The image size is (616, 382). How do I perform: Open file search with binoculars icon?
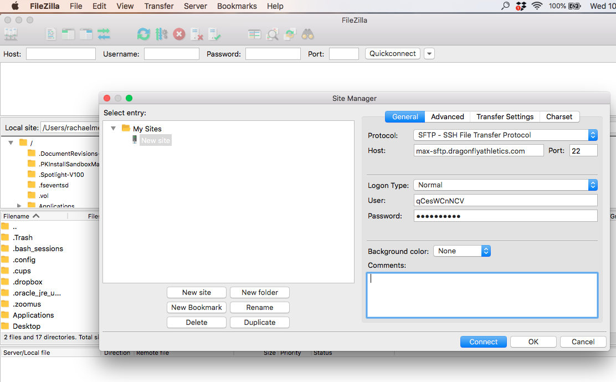pyautogui.click(x=308, y=34)
